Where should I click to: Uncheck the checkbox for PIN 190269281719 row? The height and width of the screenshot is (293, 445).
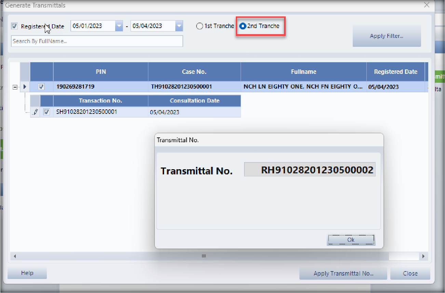(41, 87)
